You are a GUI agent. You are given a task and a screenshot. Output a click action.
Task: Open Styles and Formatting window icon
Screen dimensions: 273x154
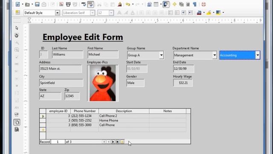click(18, 12)
